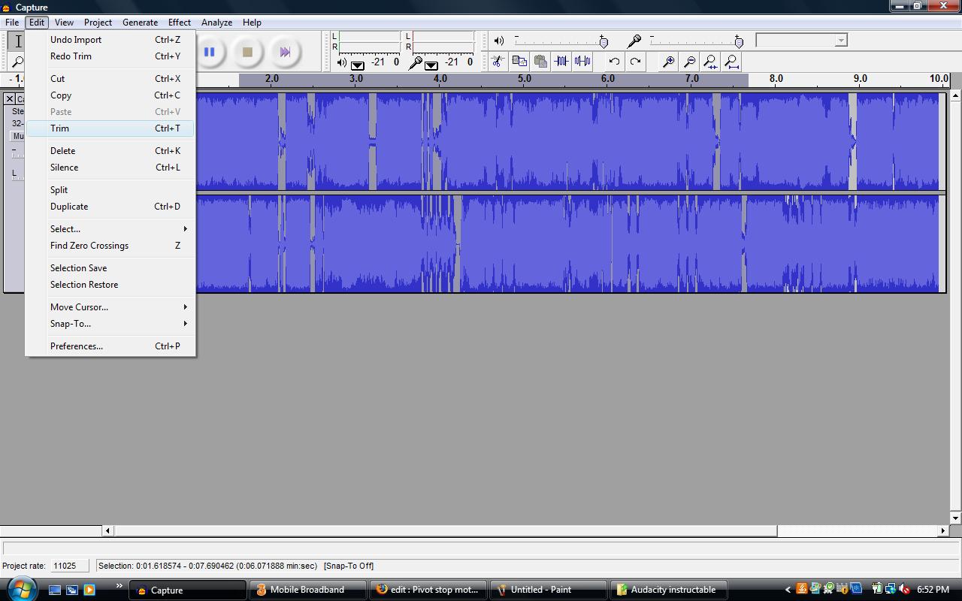The image size is (962, 601).
Task: Choose Undo Import from Edit menu
Action: pyautogui.click(x=110, y=40)
